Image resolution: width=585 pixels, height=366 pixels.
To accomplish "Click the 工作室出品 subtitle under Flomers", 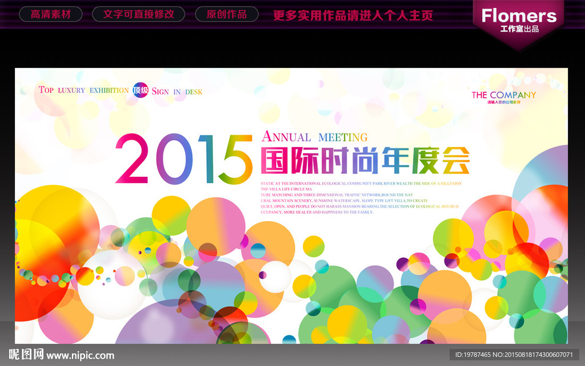I will coord(519,29).
